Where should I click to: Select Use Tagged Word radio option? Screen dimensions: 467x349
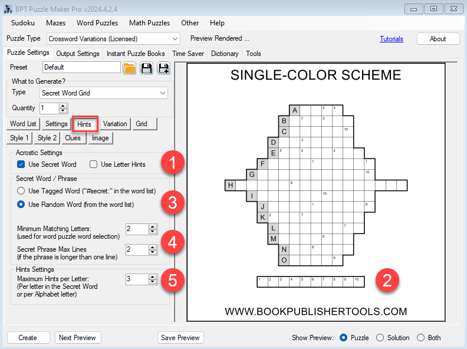click(21, 191)
